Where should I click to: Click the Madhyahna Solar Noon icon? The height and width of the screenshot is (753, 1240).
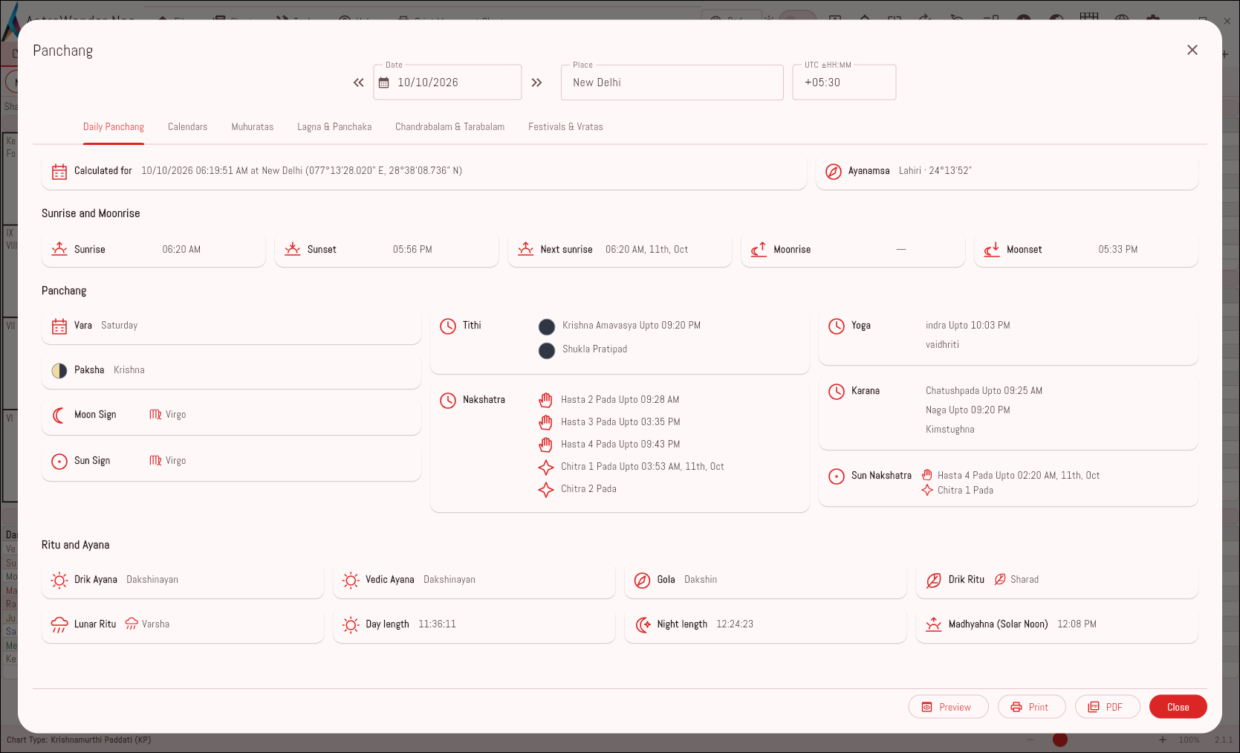(934, 625)
